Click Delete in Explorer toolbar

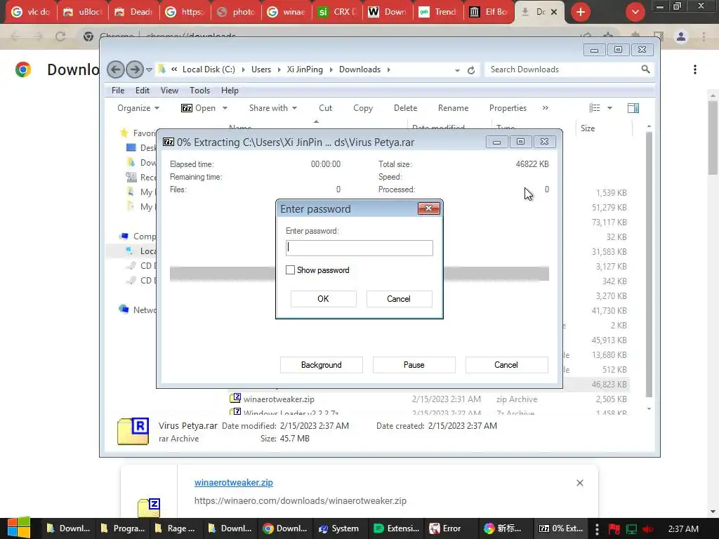tap(405, 108)
